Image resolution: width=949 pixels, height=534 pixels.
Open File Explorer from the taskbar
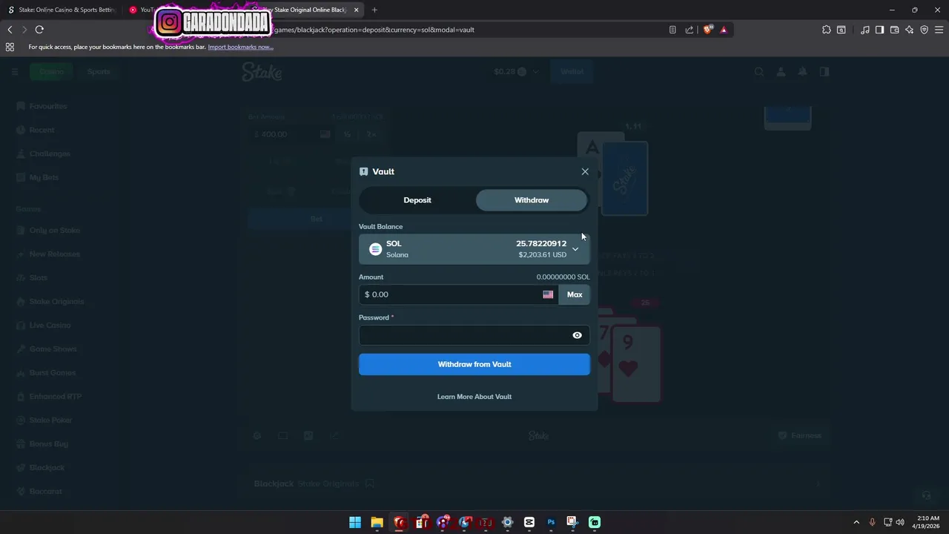tap(377, 522)
